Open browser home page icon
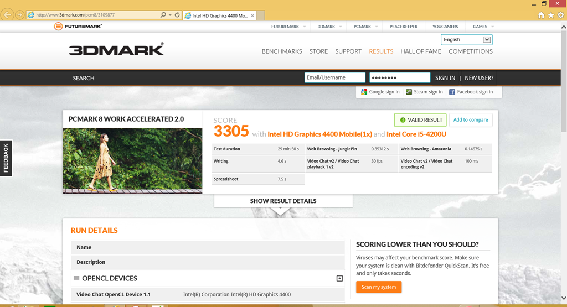Screen dimensions: 567x307 (541, 15)
